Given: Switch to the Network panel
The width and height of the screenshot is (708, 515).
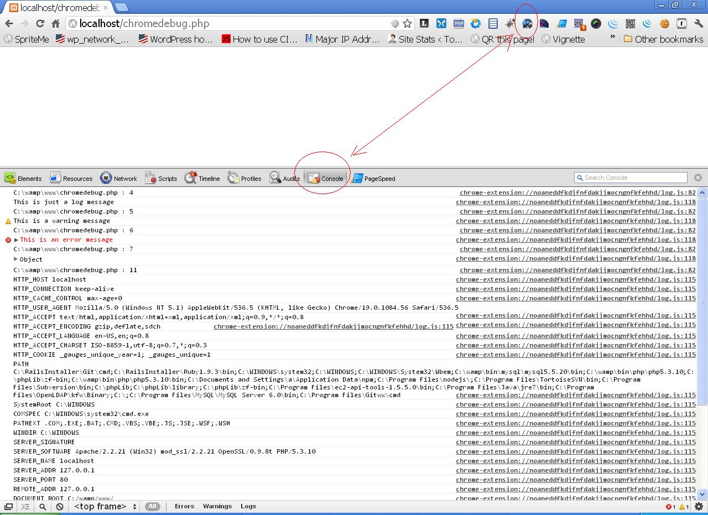Looking at the screenshot, I should click(118, 178).
